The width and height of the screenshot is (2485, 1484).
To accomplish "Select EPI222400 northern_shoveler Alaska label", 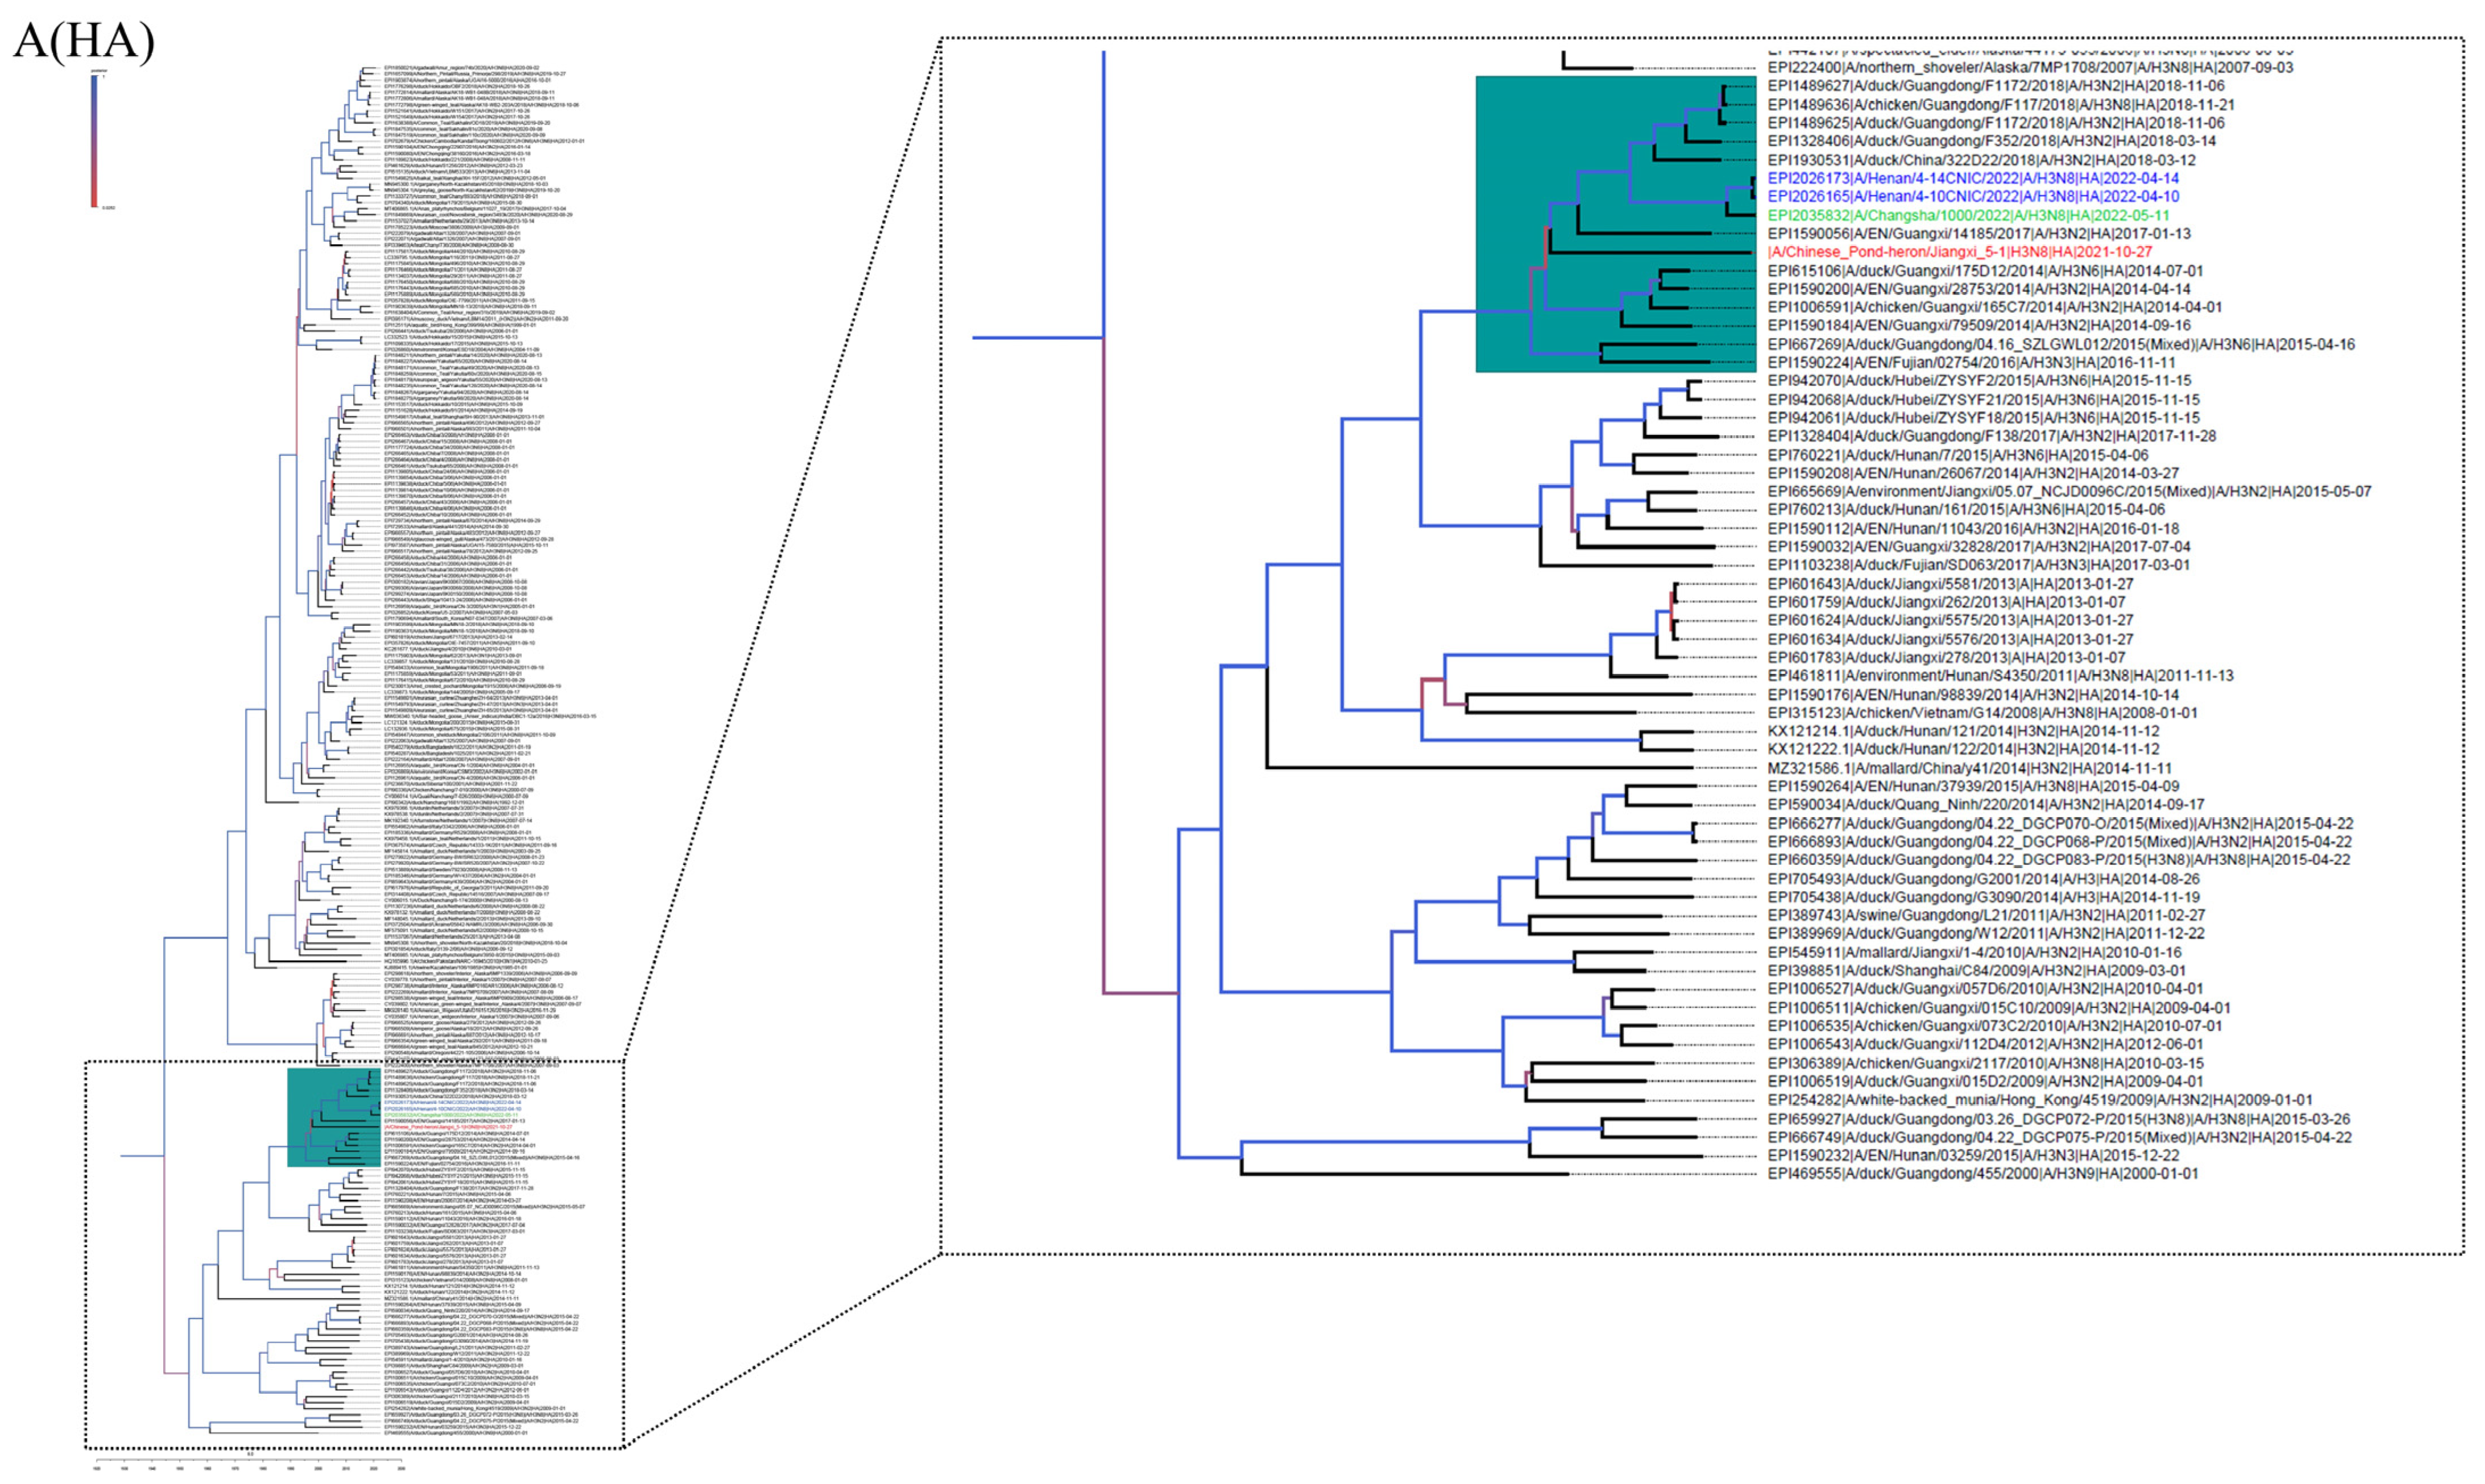I will click(x=2030, y=67).
